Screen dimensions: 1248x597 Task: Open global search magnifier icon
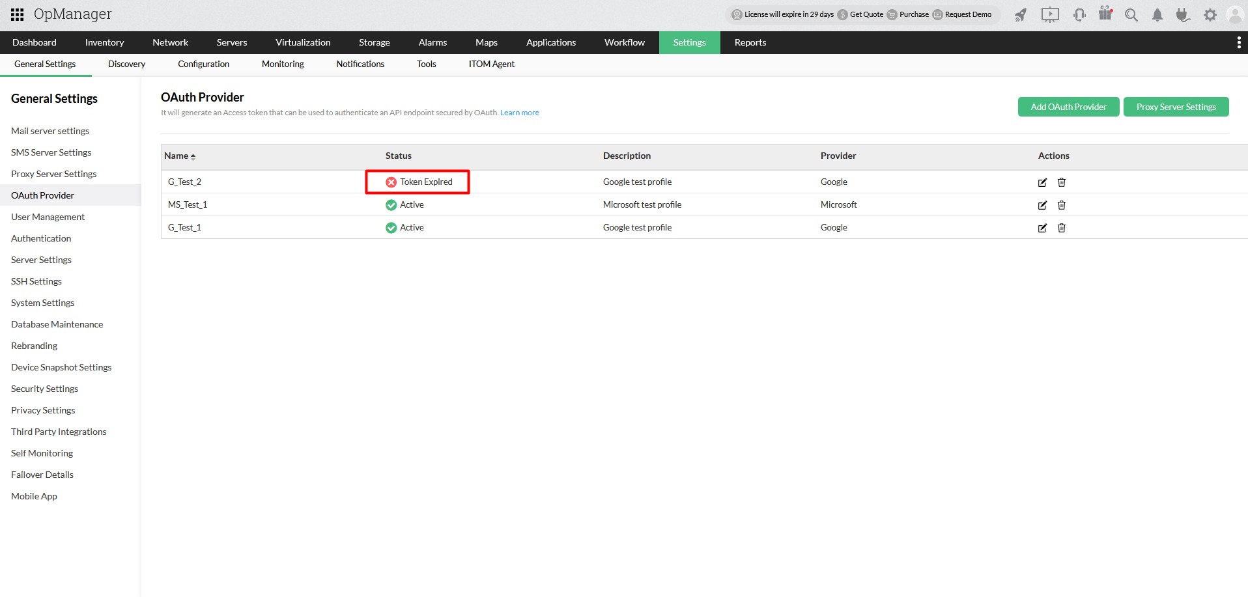click(1131, 14)
